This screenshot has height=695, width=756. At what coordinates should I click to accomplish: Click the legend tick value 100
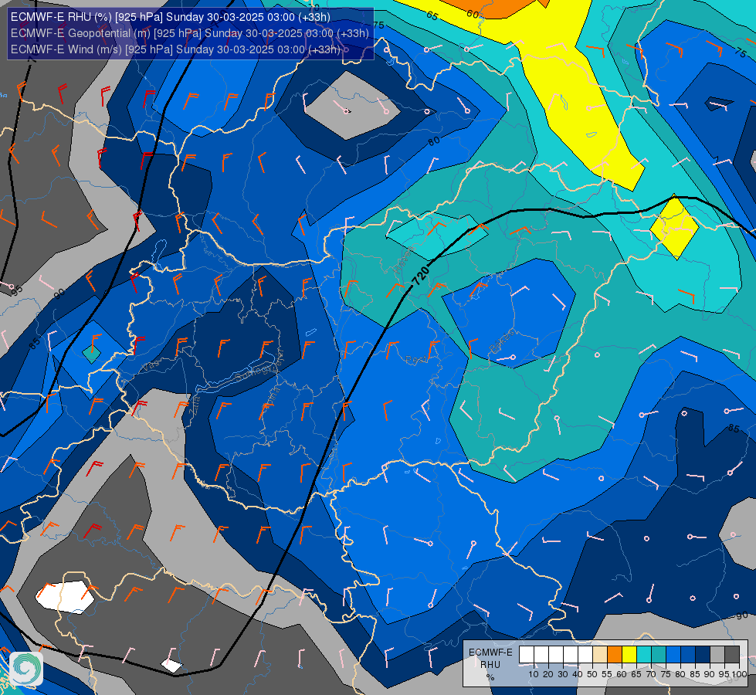point(739,674)
